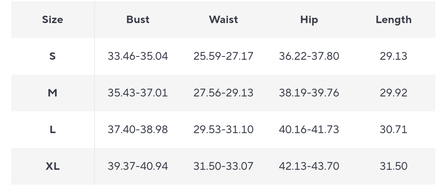Click the Bust column header

coord(138,20)
